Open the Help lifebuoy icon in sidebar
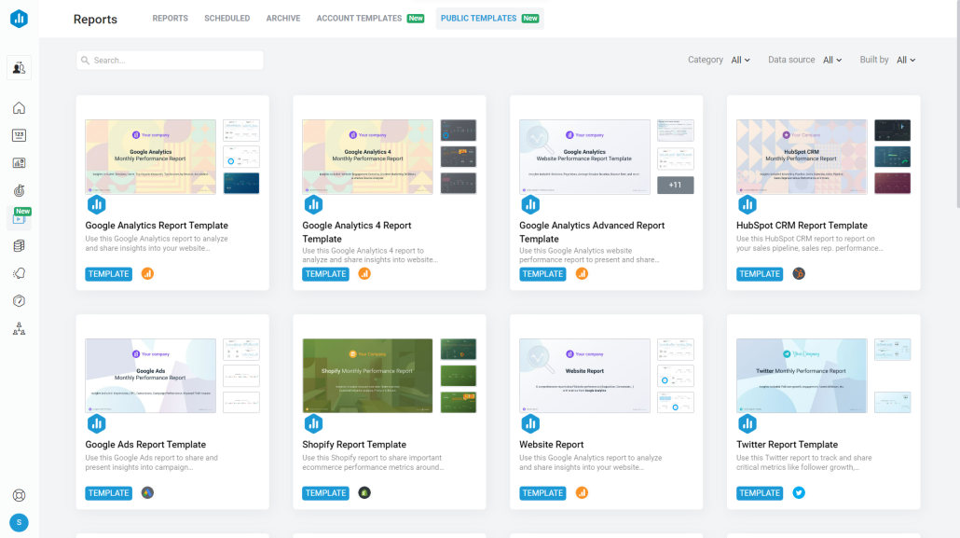 click(19, 495)
